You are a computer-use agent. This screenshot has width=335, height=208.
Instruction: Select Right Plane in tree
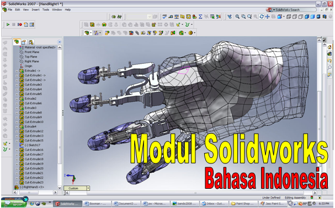[x=31, y=62]
